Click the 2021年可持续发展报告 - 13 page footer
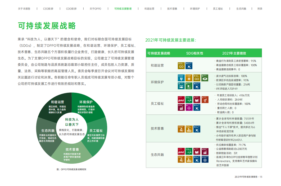Image resolution: width=281 pixels, height=186 pixels. tap(248, 177)
